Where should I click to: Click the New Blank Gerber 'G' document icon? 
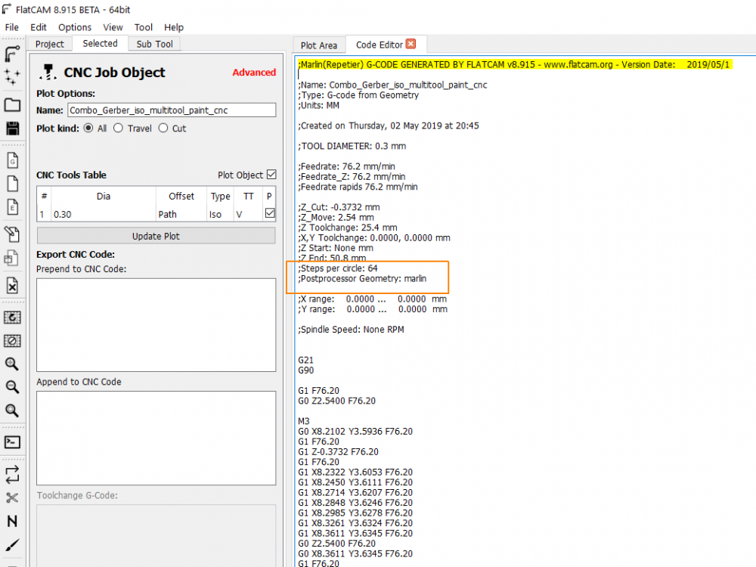point(13,160)
